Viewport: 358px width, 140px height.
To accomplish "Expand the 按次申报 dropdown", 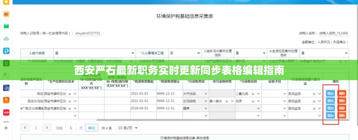I will [133, 53].
